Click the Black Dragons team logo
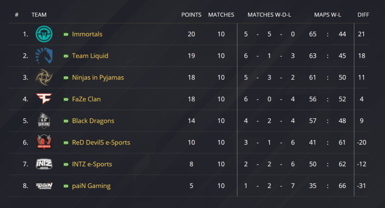The image size is (385, 208). [x=44, y=121]
